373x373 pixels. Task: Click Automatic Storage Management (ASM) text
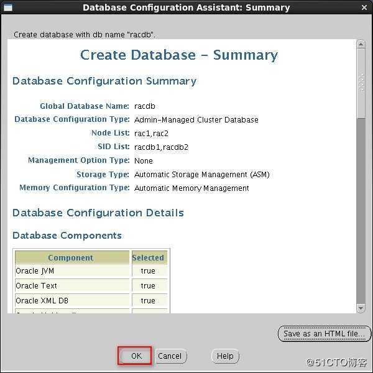[x=202, y=174]
